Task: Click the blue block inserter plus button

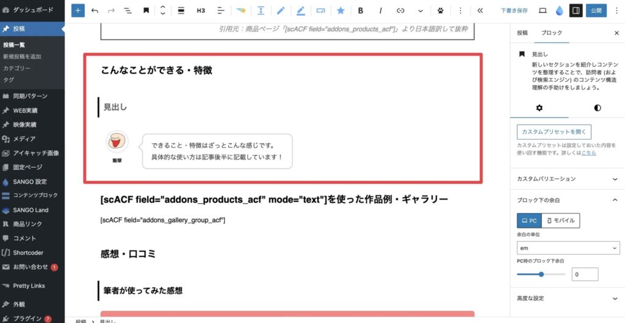Action: coord(78,10)
